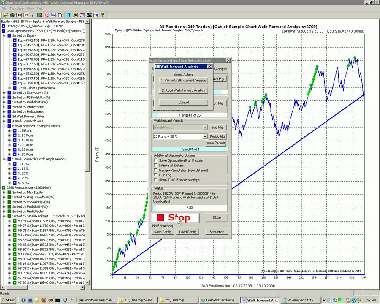
Task: Click the Save Config button
Action: (x=163, y=232)
